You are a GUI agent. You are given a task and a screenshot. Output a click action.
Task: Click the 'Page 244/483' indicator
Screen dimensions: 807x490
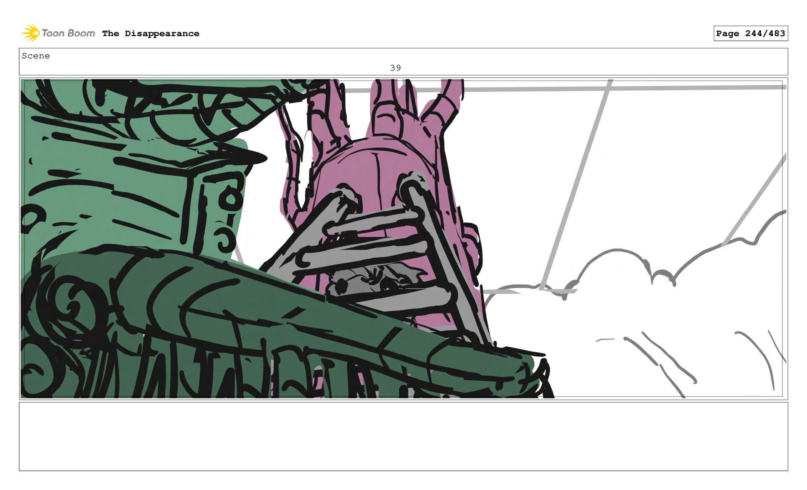coord(750,33)
